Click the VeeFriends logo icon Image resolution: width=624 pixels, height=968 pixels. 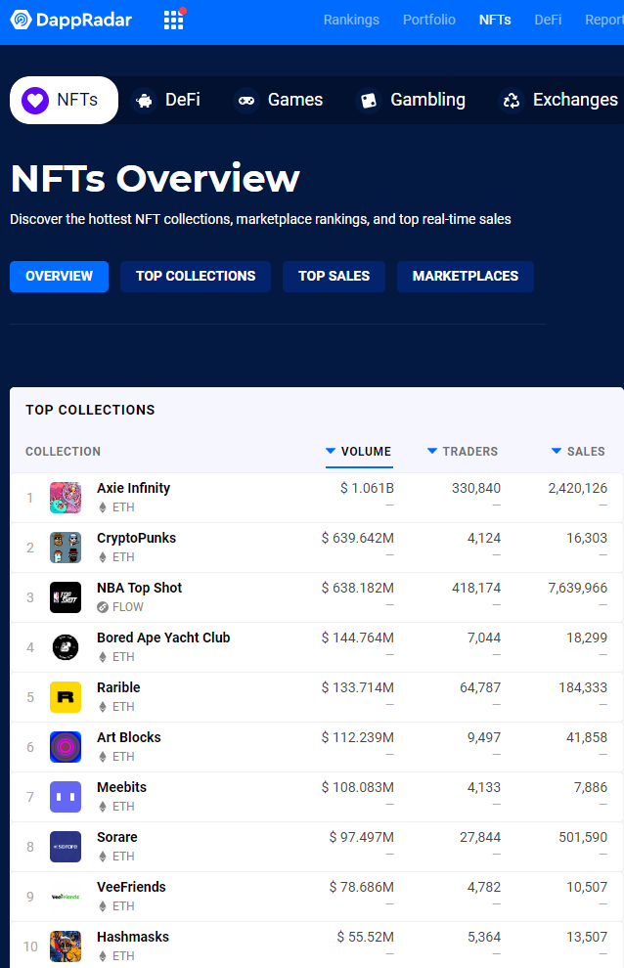[x=66, y=897]
